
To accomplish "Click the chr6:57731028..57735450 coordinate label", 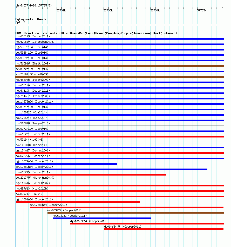I will point(33,5).
